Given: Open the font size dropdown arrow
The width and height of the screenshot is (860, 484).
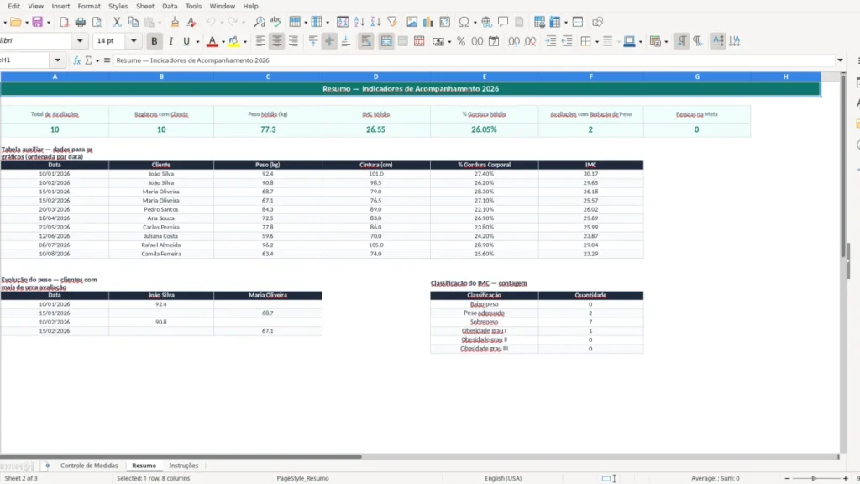Looking at the screenshot, I should tap(134, 41).
